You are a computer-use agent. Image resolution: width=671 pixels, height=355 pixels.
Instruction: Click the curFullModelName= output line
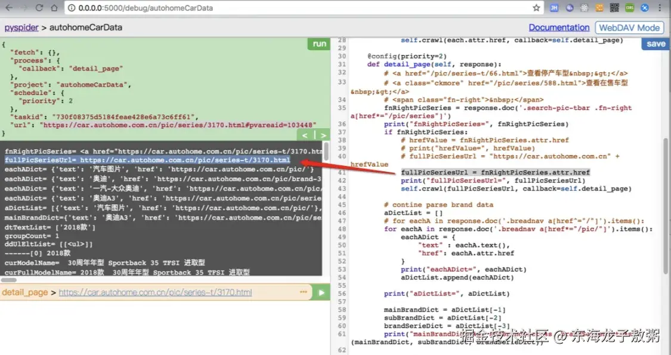127,272
